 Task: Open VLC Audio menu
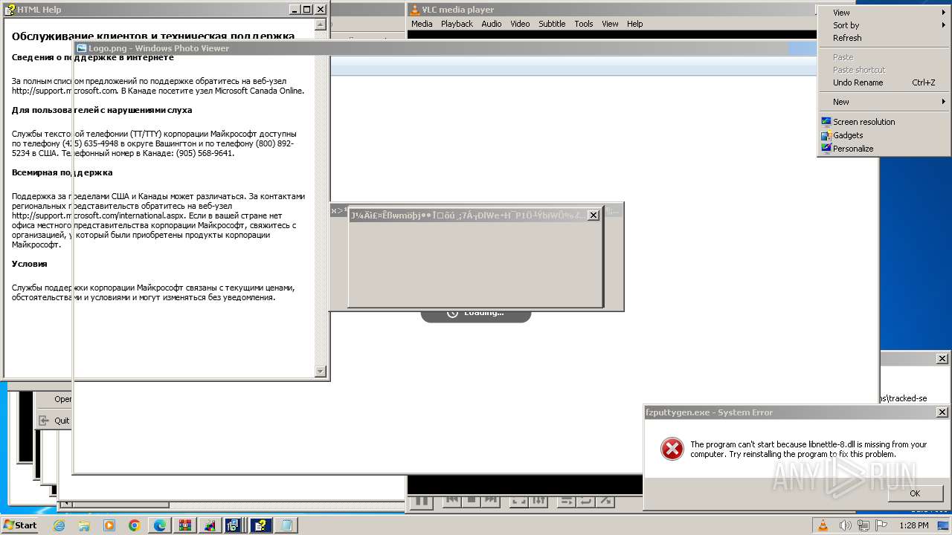coord(491,24)
